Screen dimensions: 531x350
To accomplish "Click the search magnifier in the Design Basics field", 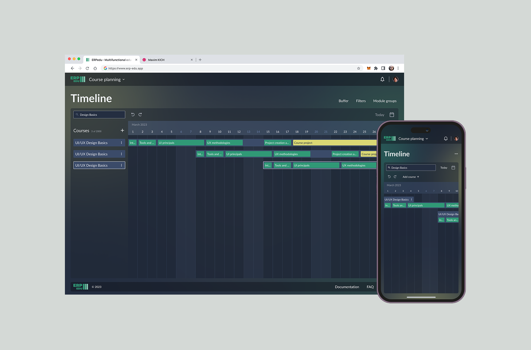I will coord(77,114).
